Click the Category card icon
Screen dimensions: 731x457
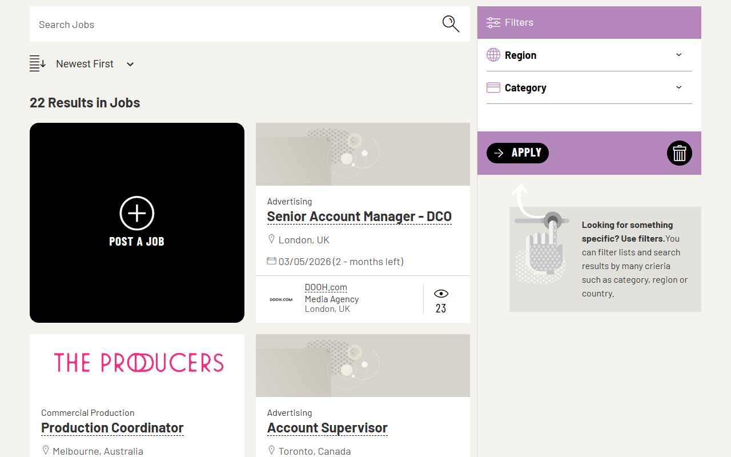click(493, 87)
